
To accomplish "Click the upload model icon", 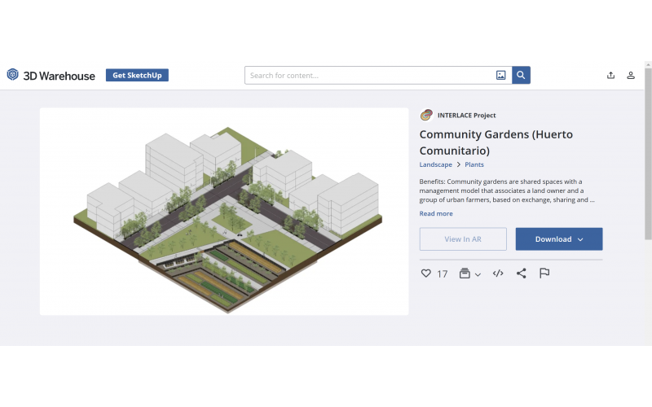I will (x=610, y=75).
